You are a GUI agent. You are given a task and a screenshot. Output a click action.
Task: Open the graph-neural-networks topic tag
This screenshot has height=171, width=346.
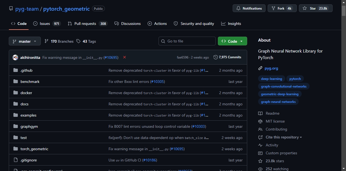pyautogui.click(x=278, y=102)
